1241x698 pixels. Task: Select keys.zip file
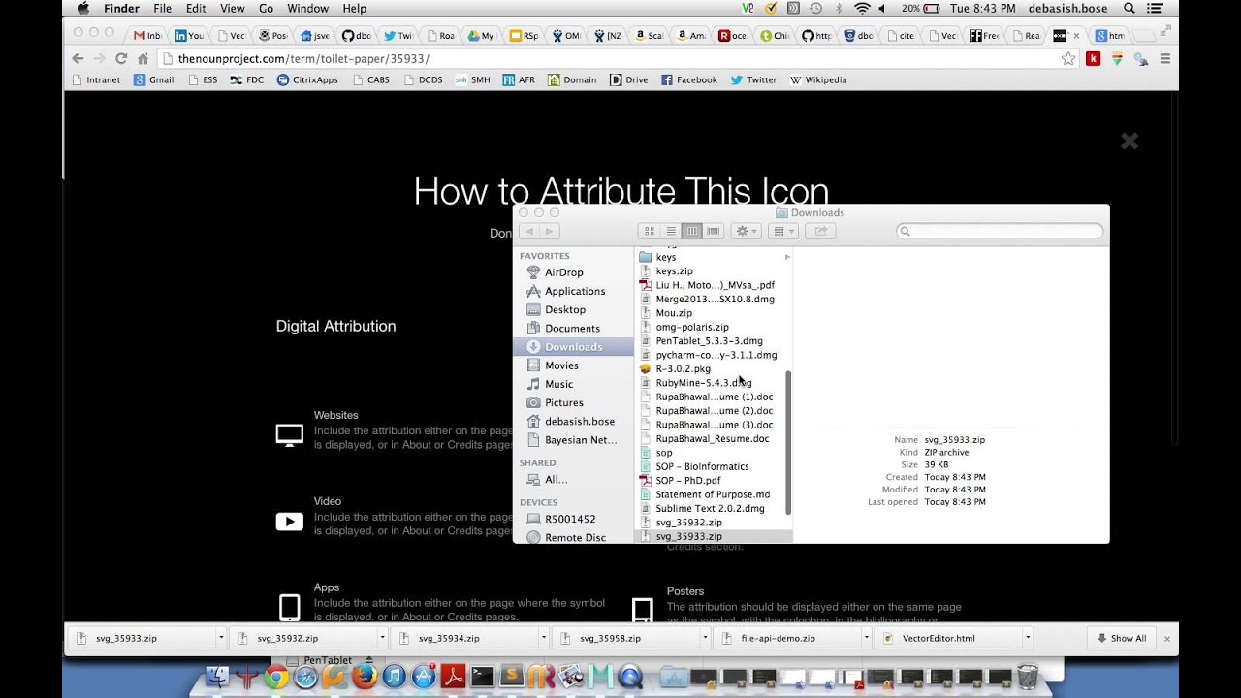point(674,271)
